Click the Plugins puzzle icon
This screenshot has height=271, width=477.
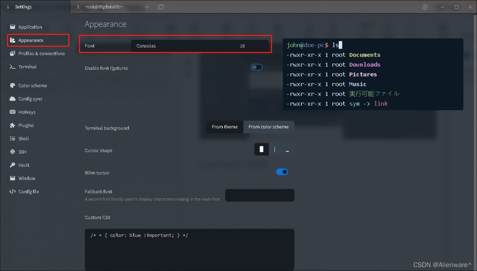12,125
